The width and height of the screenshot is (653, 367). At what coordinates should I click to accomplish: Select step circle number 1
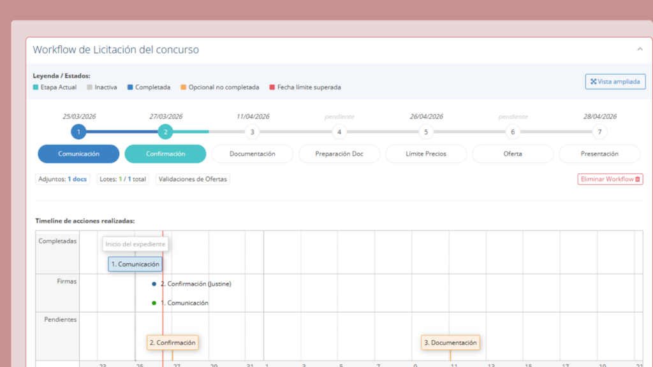tap(78, 132)
